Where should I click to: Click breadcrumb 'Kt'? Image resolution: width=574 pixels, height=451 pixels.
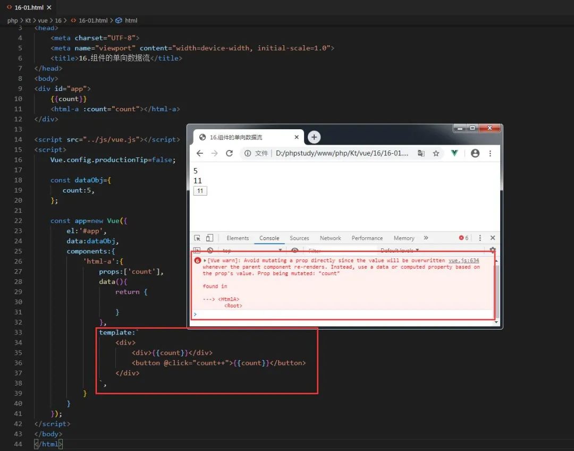click(28, 21)
